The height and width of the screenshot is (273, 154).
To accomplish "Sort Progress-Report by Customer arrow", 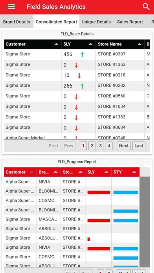I will pos(31,172).
